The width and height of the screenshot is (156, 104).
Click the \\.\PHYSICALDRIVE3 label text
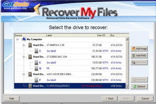pos(58,86)
